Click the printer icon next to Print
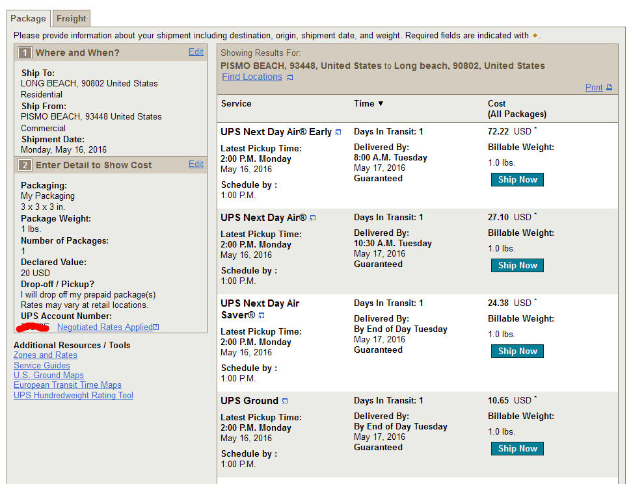The height and width of the screenshot is (484, 631). [610, 88]
